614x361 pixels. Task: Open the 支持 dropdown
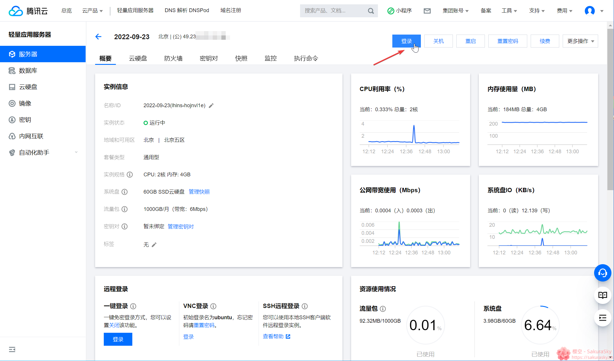[537, 11]
